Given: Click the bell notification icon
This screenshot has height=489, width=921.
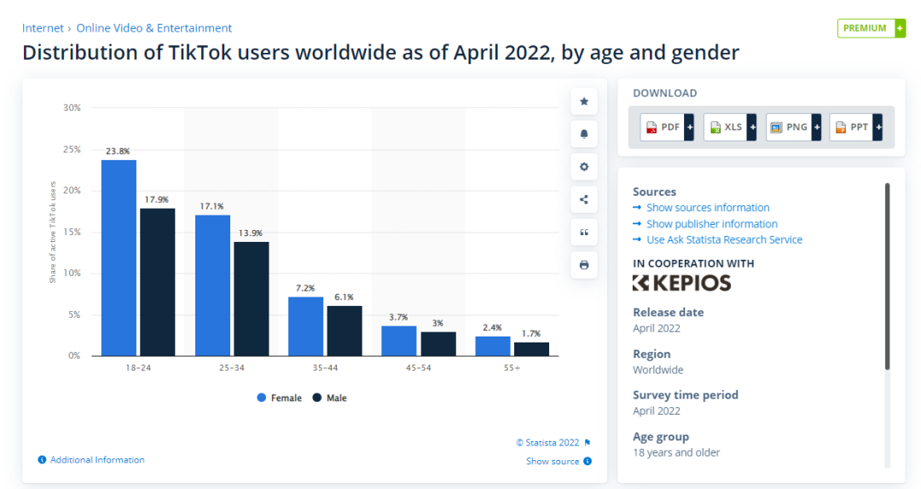Looking at the screenshot, I should (x=584, y=134).
